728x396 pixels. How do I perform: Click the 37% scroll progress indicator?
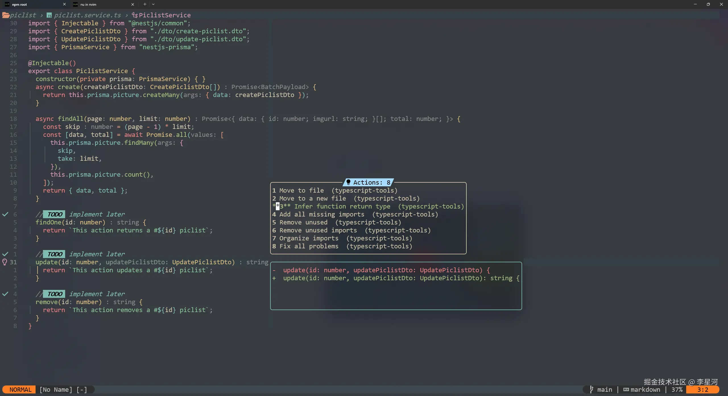pyautogui.click(x=677, y=389)
